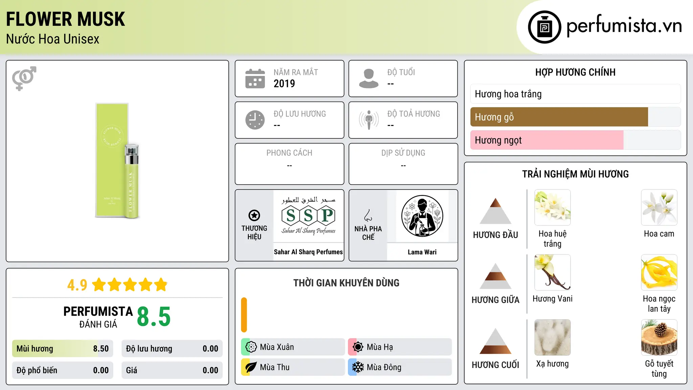Click the Thời gian khuyên dùng heading
This screenshot has height=390, width=693.
346,283
